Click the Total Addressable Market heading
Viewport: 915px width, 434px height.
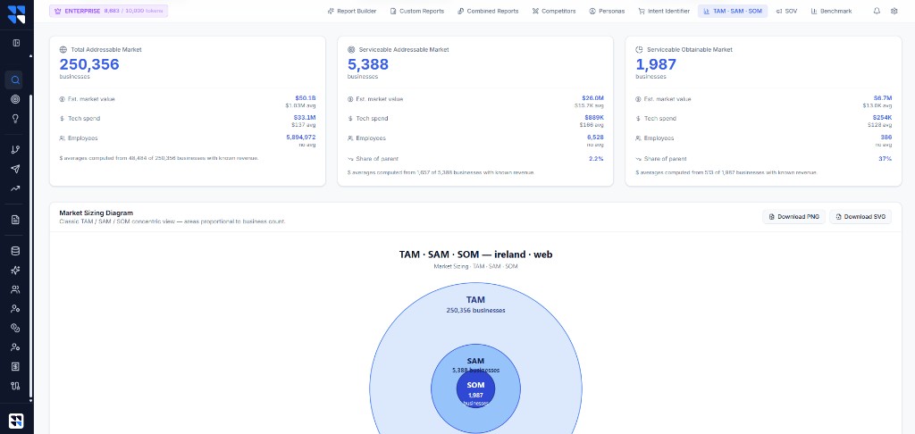coord(105,50)
